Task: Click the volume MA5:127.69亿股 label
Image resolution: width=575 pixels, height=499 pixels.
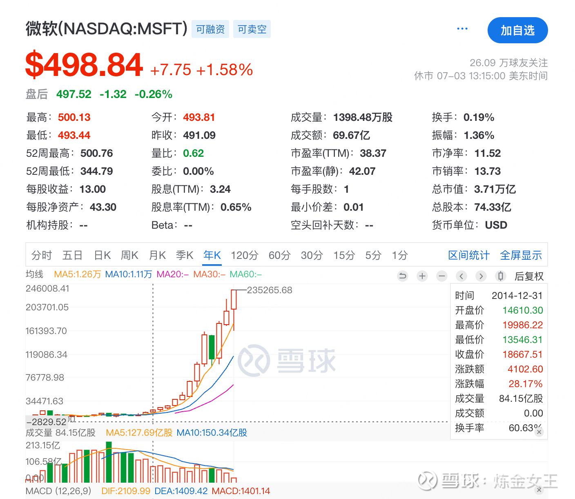Action: click(x=139, y=433)
